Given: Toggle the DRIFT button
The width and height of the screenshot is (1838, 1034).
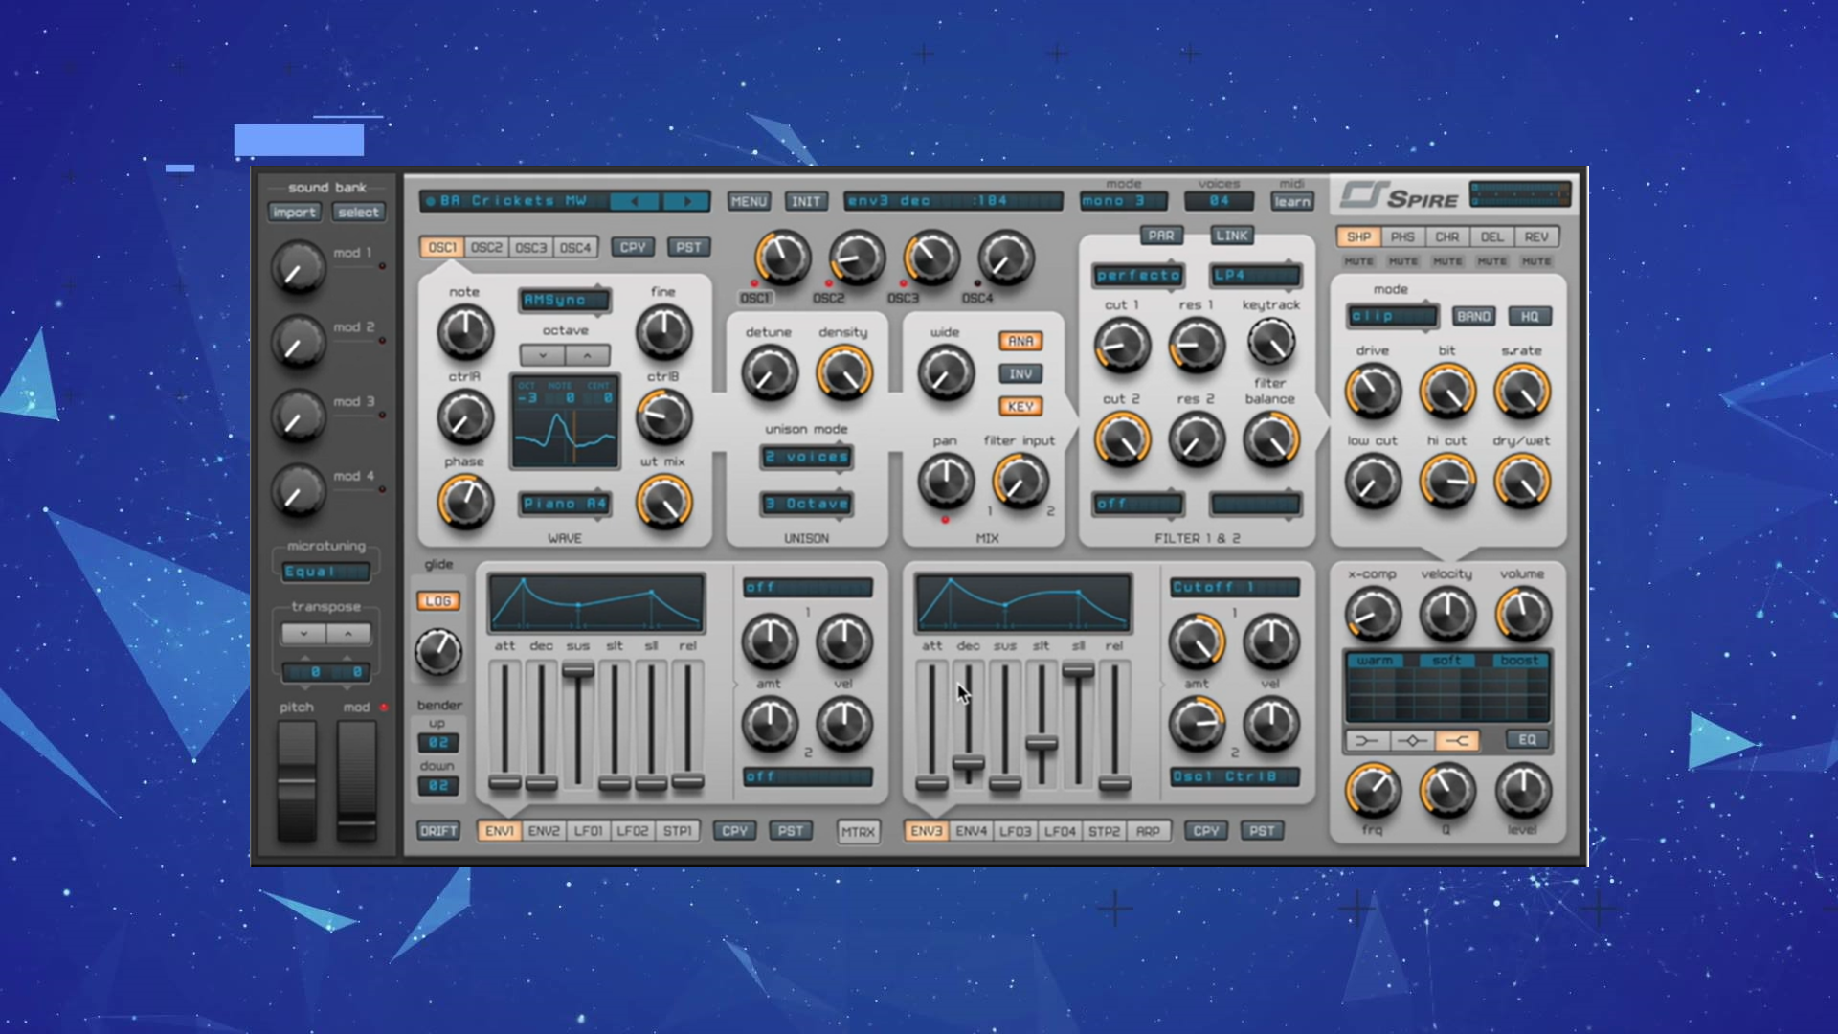Looking at the screenshot, I should click(438, 831).
